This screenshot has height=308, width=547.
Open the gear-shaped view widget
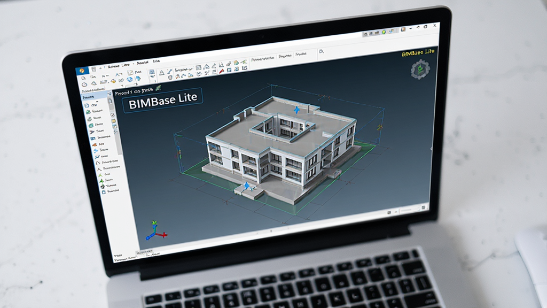(420, 70)
